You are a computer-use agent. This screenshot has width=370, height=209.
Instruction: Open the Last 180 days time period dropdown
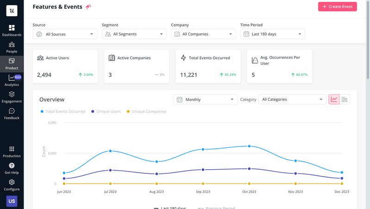(272, 34)
